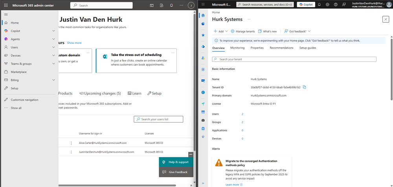Viewport: 393px width, 187px height.
Task: Close the Hurk Systems pane with X button
Action: pos(386,19)
